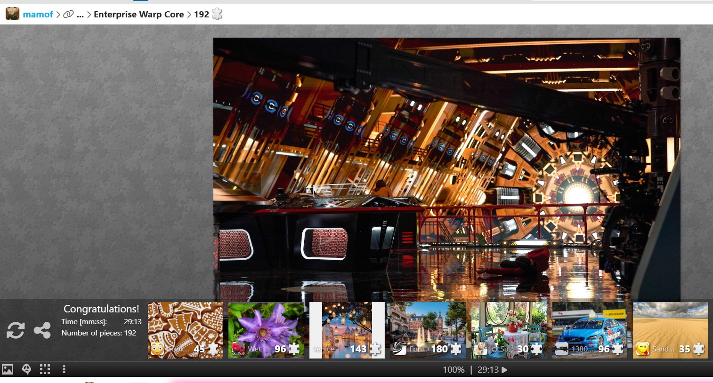Open the Sand dunes 35-piece puzzle
The width and height of the screenshot is (713, 383).
[x=670, y=330]
